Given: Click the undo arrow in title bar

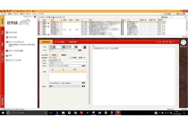Looking at the screenshot, I should click(7, 11).
